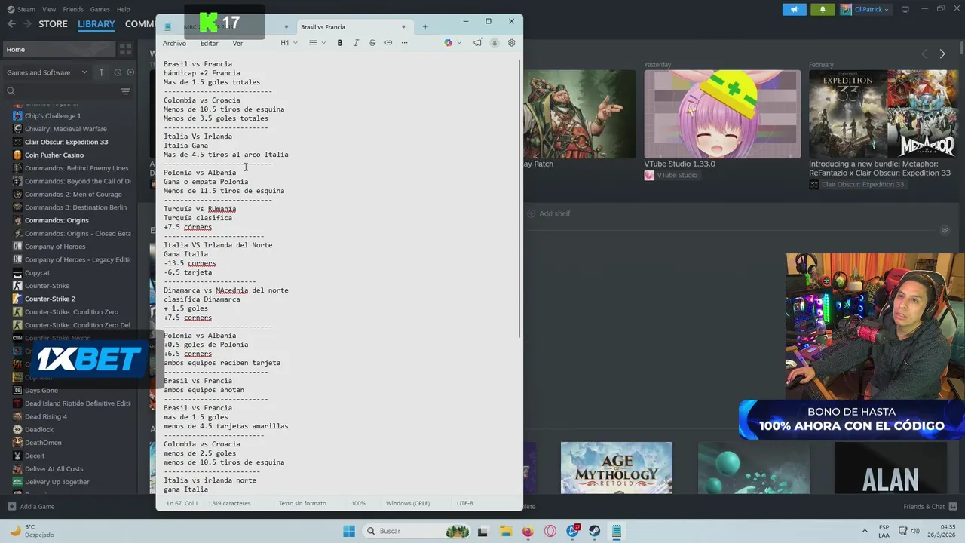Select Coin Pusher Casino
The height and width of the screenshot is (543, 965).
[x=54, y=155]
